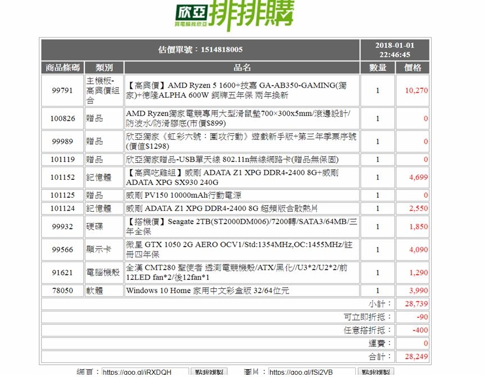Click the 點我複製 button next to 圖片 link
This screenshot has height=377, width=485.
[x=376, y=372]
